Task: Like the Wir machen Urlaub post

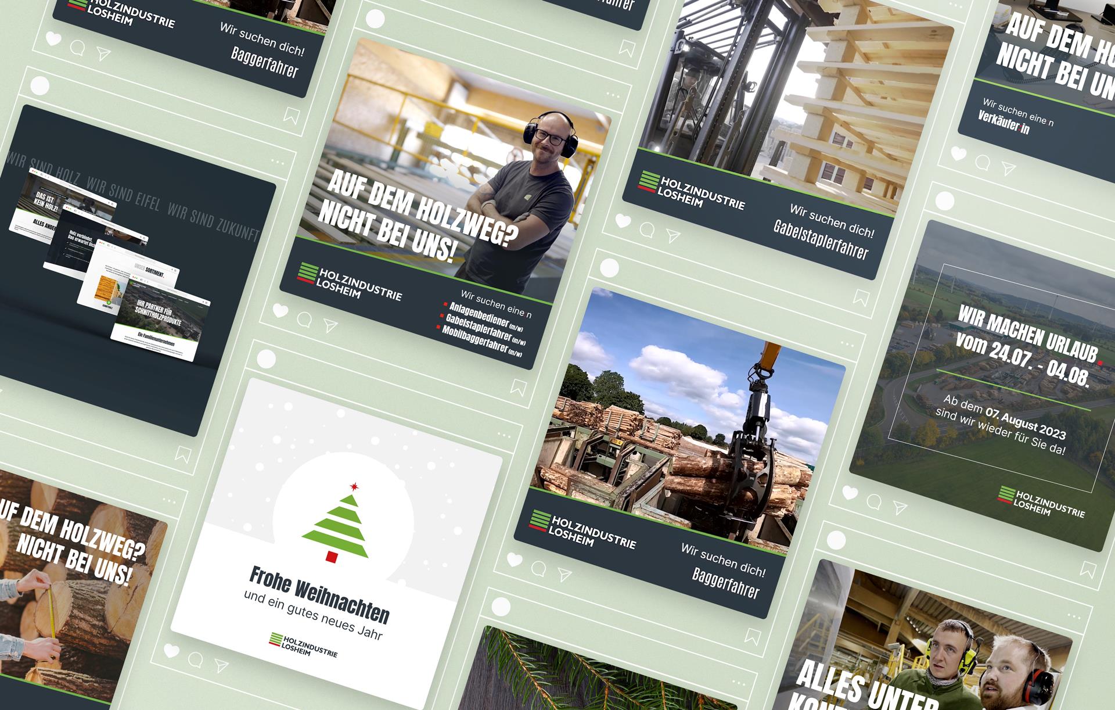Action: (x=850, y=493)
